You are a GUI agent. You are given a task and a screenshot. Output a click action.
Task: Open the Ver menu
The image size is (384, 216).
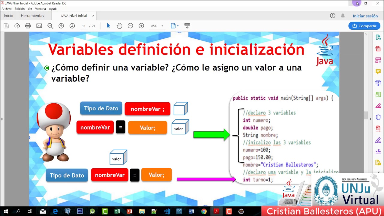30,9
